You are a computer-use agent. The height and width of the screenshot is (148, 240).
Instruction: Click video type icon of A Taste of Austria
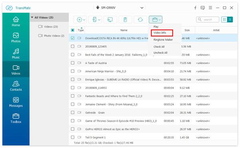pos(79,63)
